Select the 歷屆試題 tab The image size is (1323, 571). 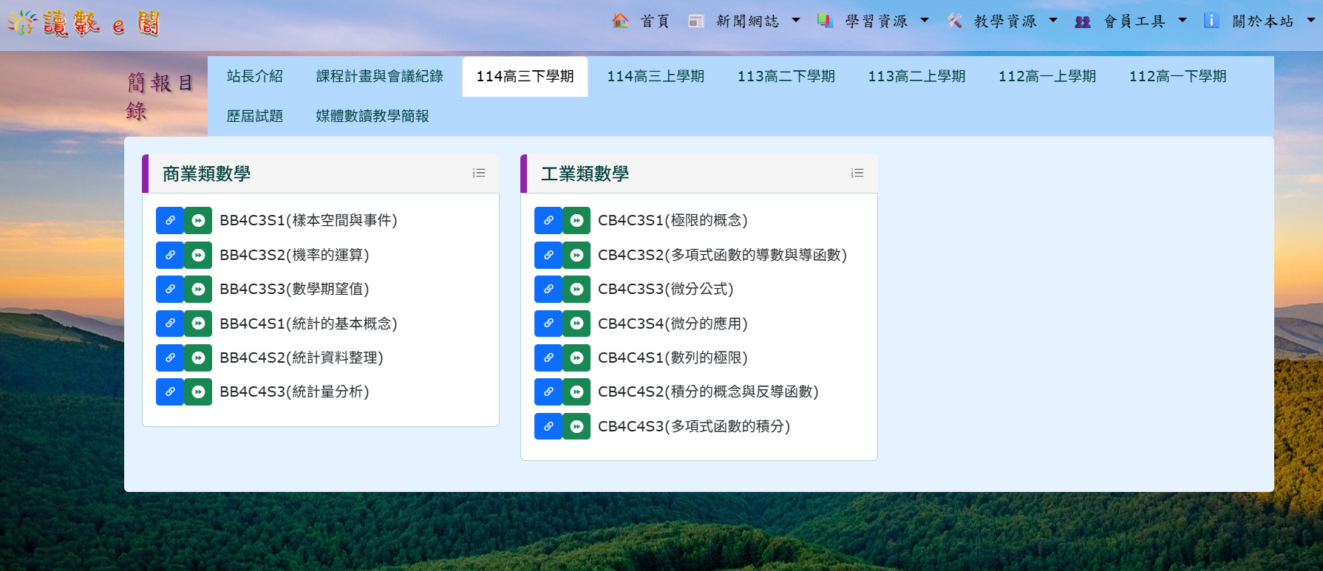pos(254,117)
